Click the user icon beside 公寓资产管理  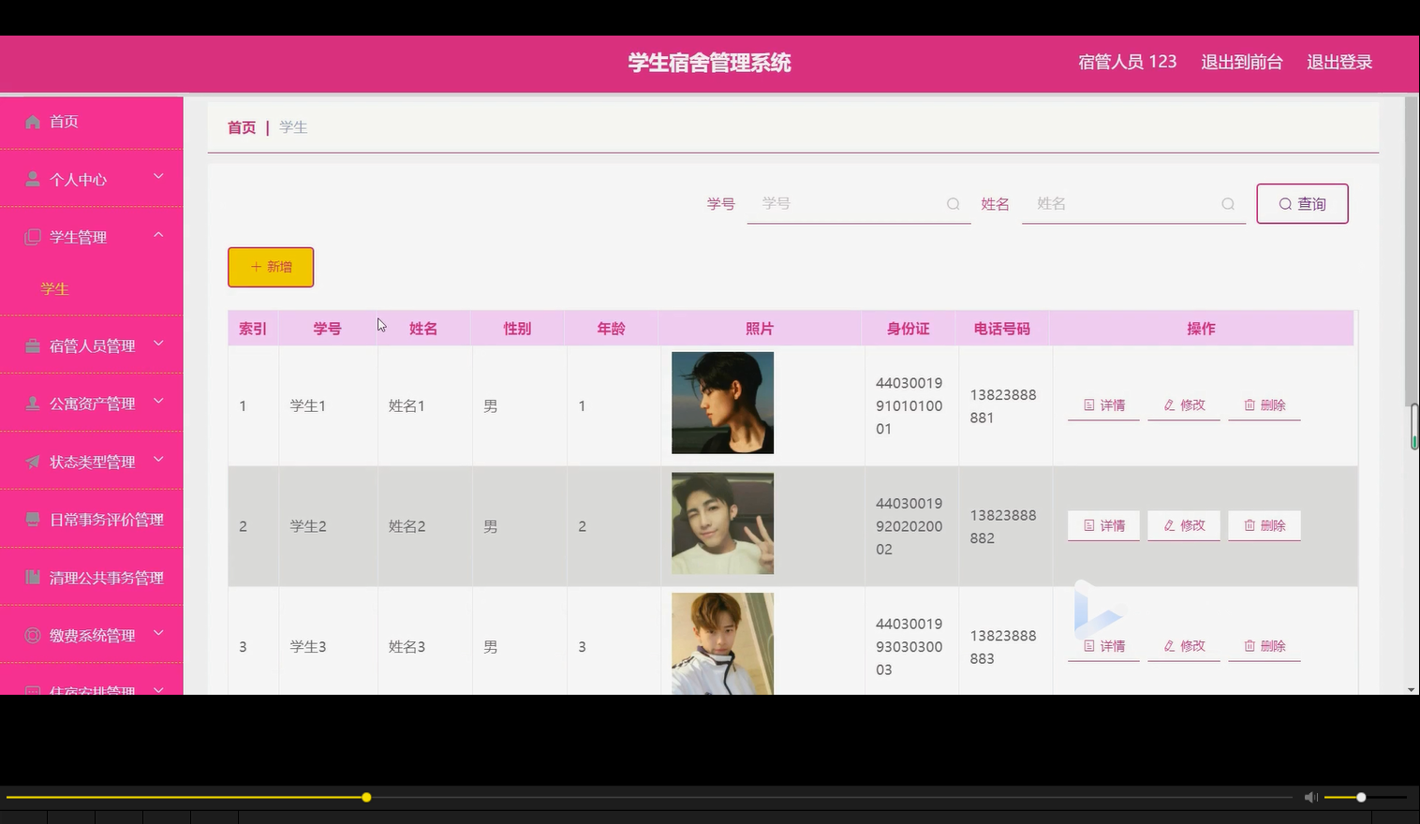click(x=33, y=404)
